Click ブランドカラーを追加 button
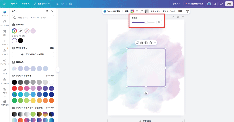This screenshot has width=234, height=122. point(33,54)
